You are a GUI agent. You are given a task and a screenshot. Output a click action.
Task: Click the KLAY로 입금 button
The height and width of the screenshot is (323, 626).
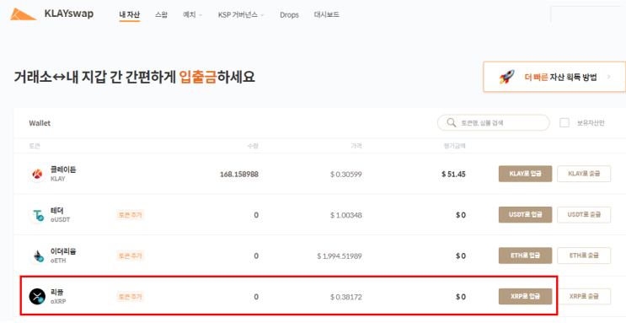pyautogui.click(x=525, y=174)
